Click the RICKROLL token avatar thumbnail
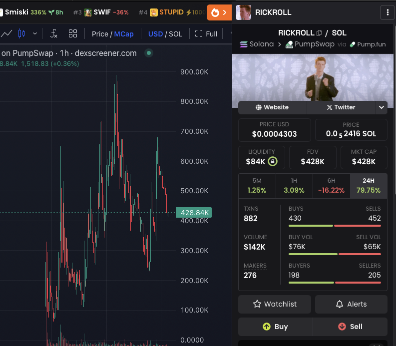Viewport: 396px width, 346px height. coord(244,12)
